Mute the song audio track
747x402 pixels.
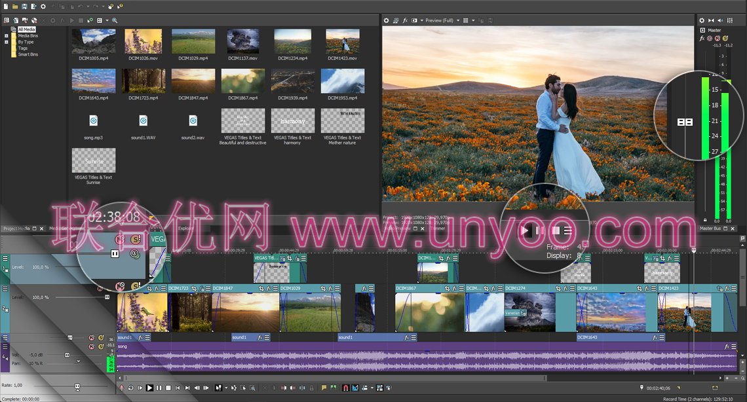tap(92, 346)
